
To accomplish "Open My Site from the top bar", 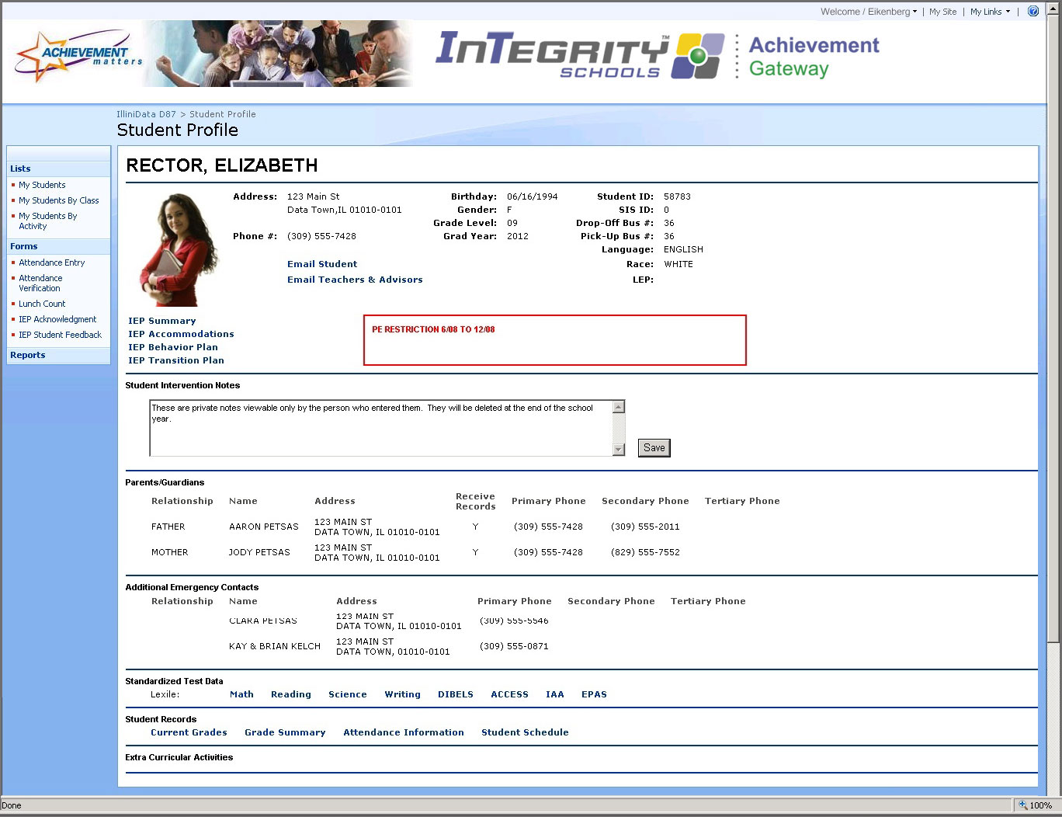I will tap(942, 12).
